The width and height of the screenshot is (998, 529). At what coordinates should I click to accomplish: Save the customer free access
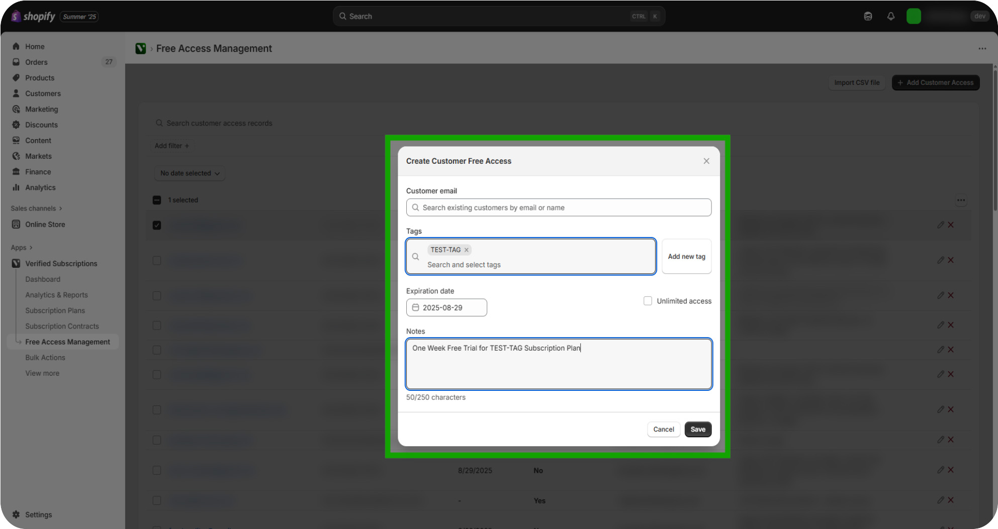(698, 429)
